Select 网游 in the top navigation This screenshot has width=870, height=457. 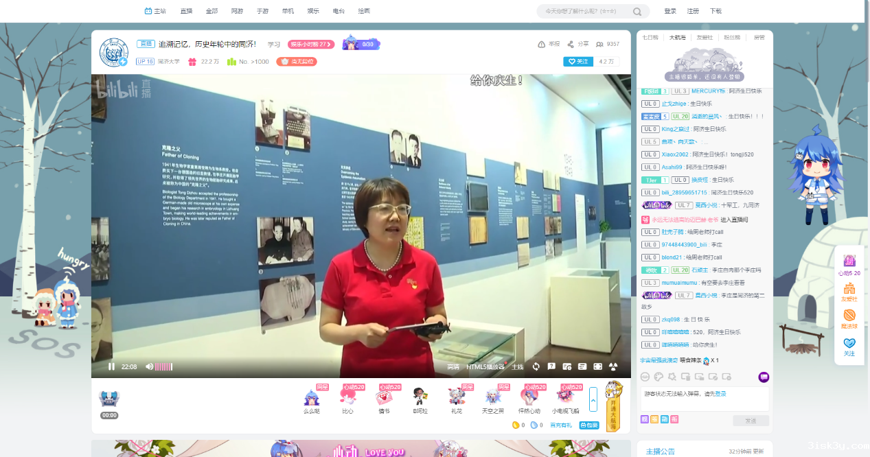coord(237,11)
